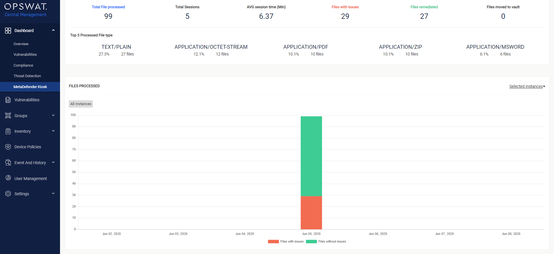Viewport: 554px width, 254px height.
Task: Click the 6 files count under MSWORD
Action: pyautogui.click(x=505, y=54)
